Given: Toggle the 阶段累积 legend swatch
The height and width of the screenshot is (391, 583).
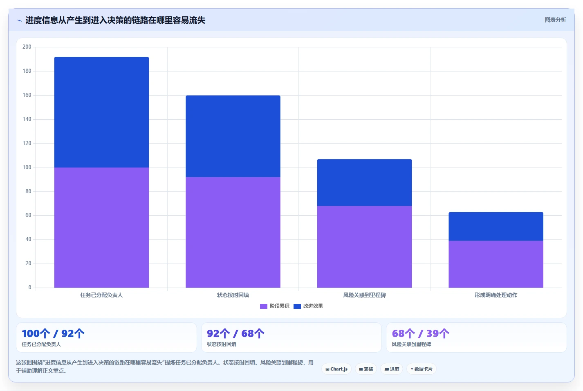Looking at the screenshot, I should (263, 306).
